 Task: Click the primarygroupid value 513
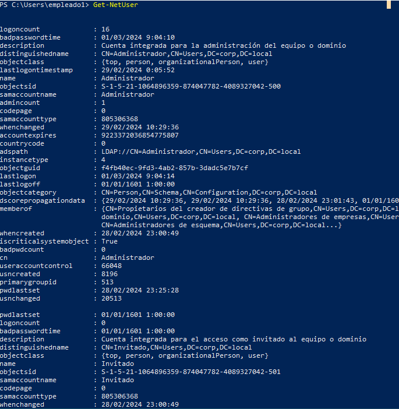click(107, 282)
